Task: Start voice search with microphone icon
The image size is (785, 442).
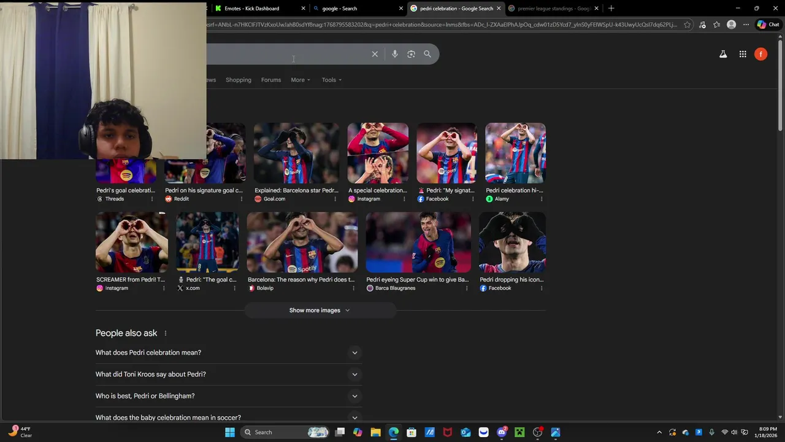Action: point(395,54)
